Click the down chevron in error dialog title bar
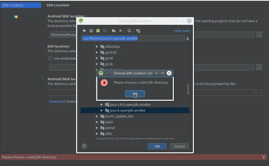 (x=156, y=73)
